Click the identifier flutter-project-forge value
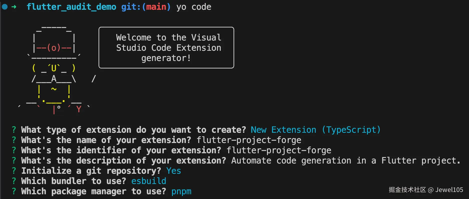The image size is (469, 199). 279,150
